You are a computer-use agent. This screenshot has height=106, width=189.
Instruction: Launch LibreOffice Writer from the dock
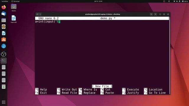(4, 33)
